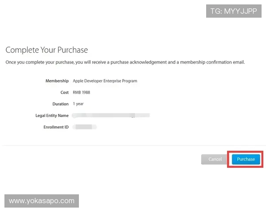Click the Cost field label
This screenshot has height=212, width=266.
coord(64,93)
